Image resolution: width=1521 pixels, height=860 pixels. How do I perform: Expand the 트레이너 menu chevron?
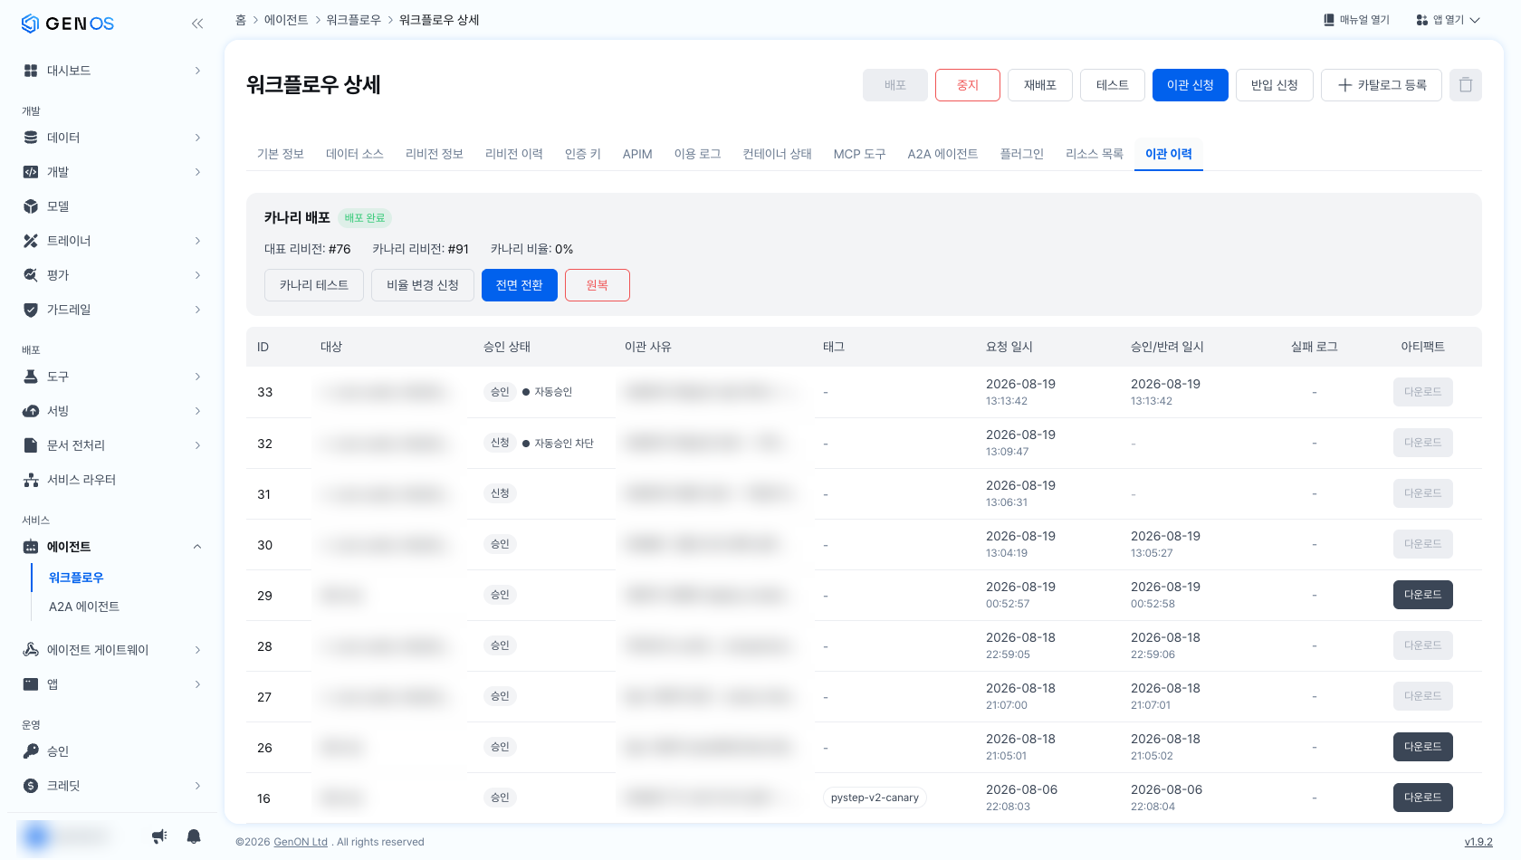coord(197,241)
